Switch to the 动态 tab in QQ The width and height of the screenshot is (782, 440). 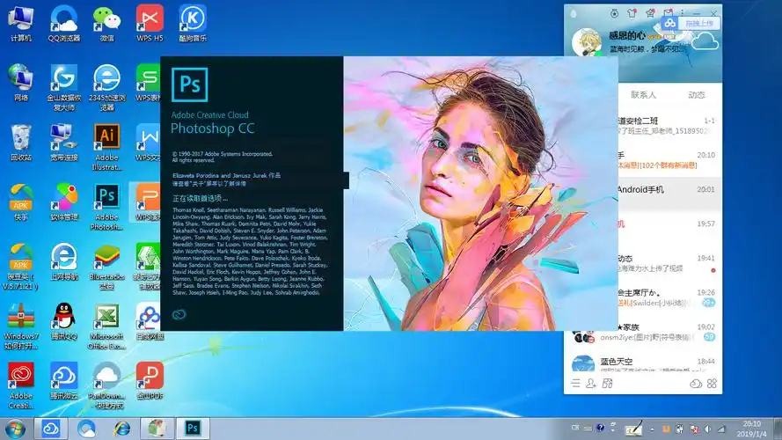[696, 95]
